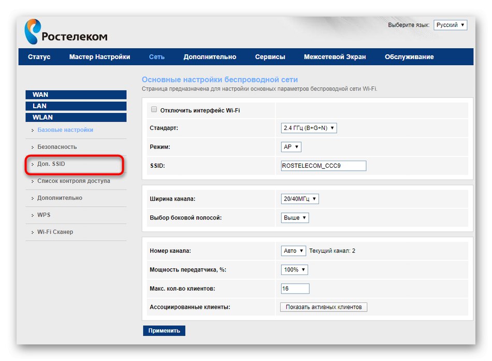Click the Применить button

pos(164,330)
